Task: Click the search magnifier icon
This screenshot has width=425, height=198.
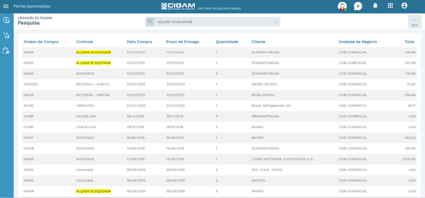Action: click(x=150, y=22)
